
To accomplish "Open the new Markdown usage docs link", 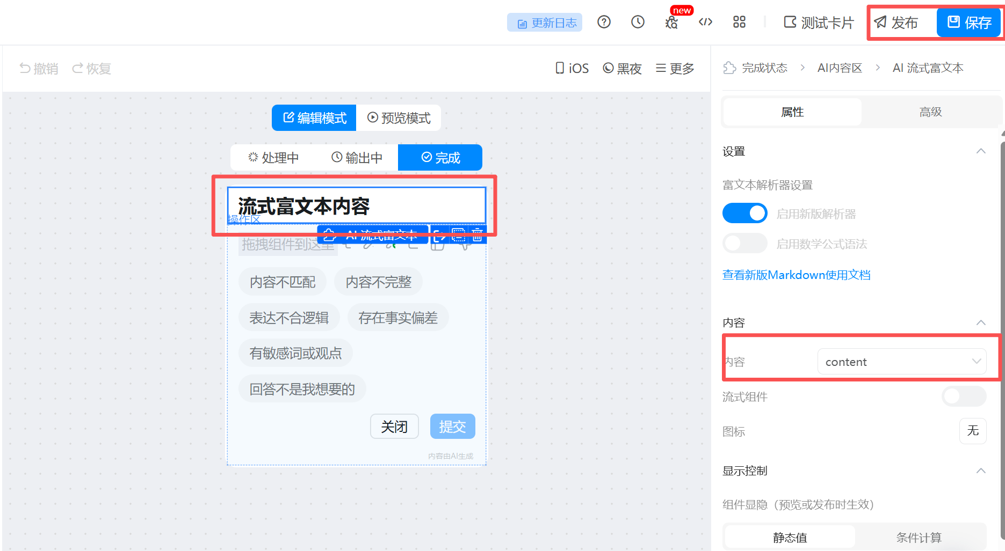I will pyautogui.click(x=796, y=275).
